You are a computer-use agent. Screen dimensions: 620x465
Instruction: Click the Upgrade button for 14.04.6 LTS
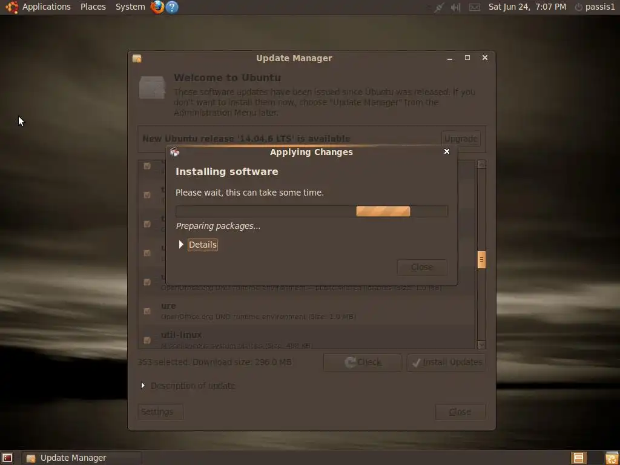click(461, 139)
